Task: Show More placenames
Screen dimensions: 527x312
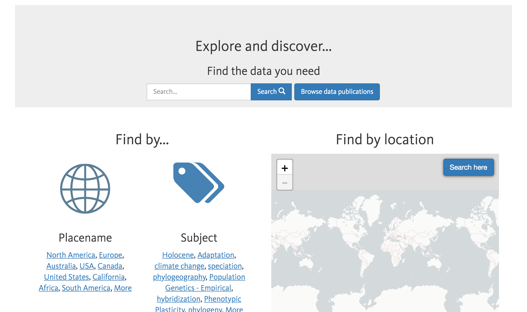Action: pos(123,288)
